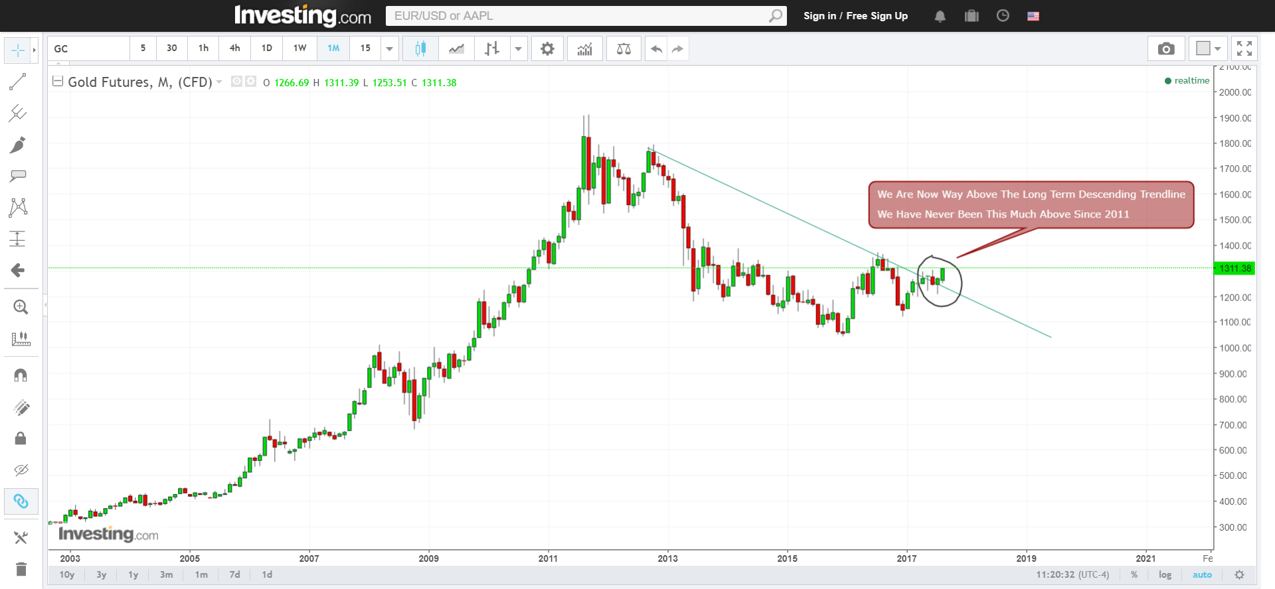
Task: Open chart style dropdown arrow
Action: click(x=519, y=48)
